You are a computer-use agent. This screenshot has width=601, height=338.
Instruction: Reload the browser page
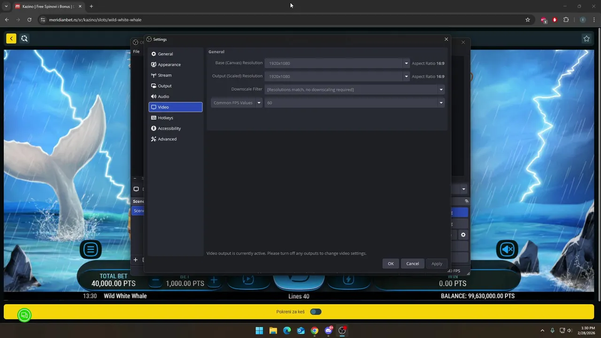(x=29, y=20)
